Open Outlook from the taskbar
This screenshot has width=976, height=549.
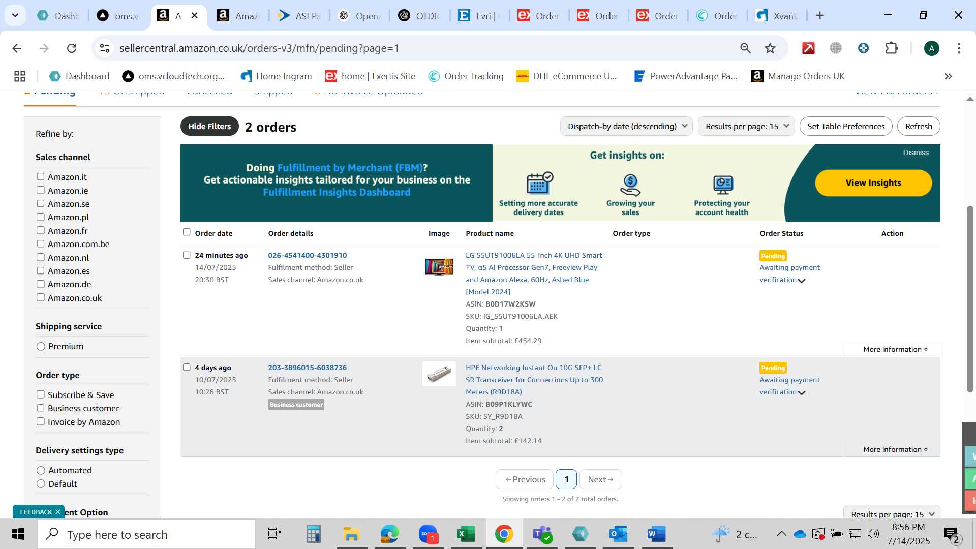click(x=618, y=534)
